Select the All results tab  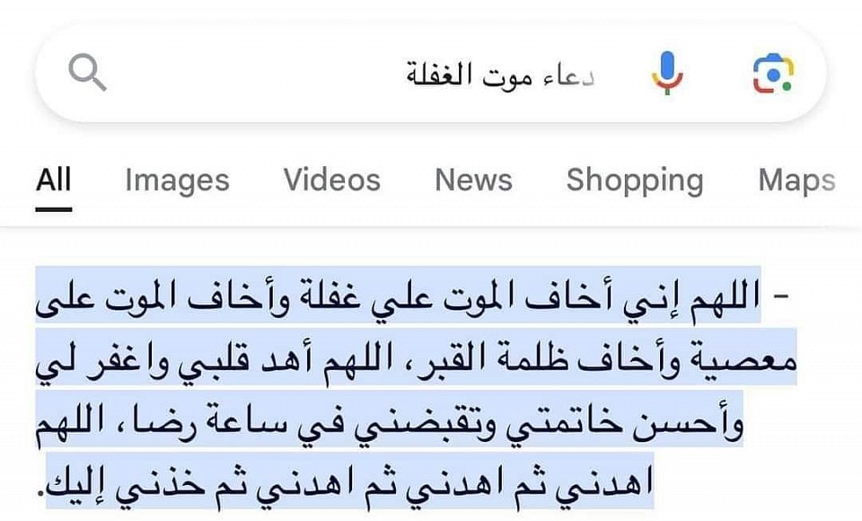click(x=54, y=180)
